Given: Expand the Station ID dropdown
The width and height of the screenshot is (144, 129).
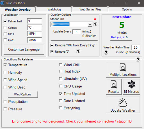Looking at the screenshot, I should 90,24.
